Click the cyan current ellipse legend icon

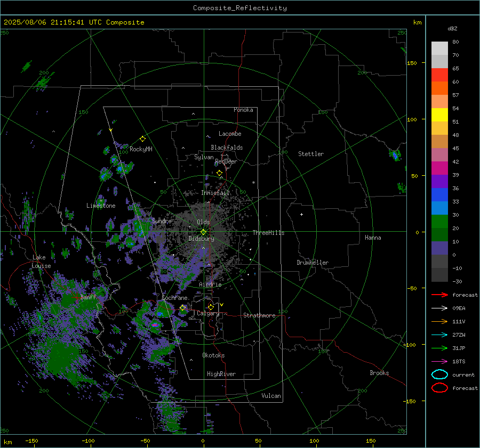pyautogui.click(x=439, y=374)
